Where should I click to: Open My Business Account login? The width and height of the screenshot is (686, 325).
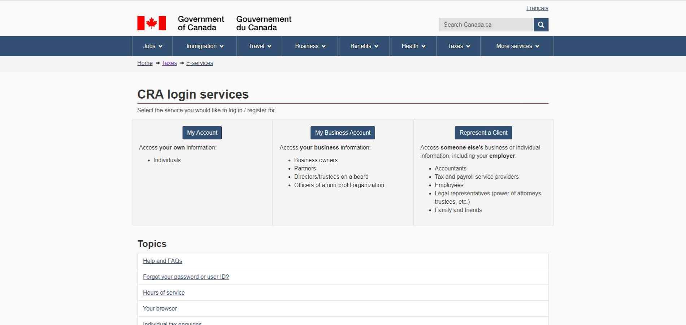pyautogui.click(x=343, y=133)
